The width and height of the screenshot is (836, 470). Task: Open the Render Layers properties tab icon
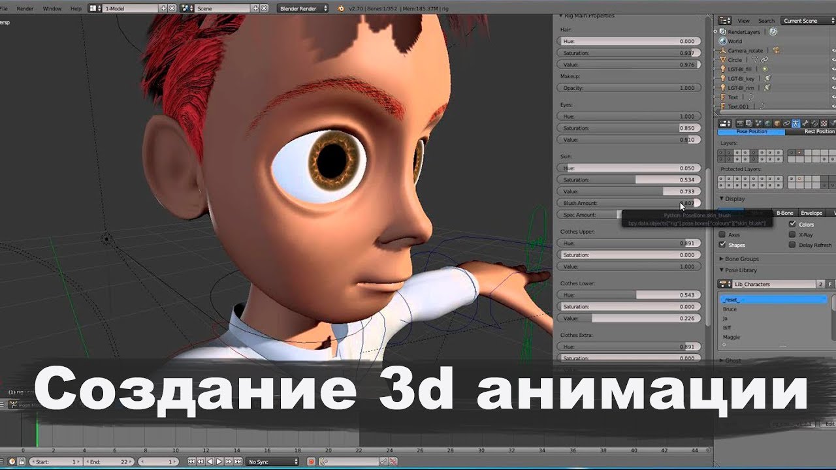[x=749, y=123]
